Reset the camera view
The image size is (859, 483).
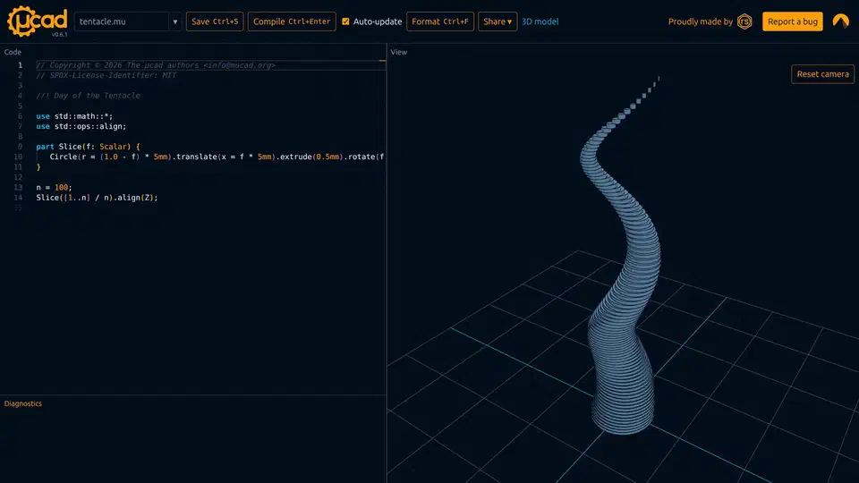(822, 74)
